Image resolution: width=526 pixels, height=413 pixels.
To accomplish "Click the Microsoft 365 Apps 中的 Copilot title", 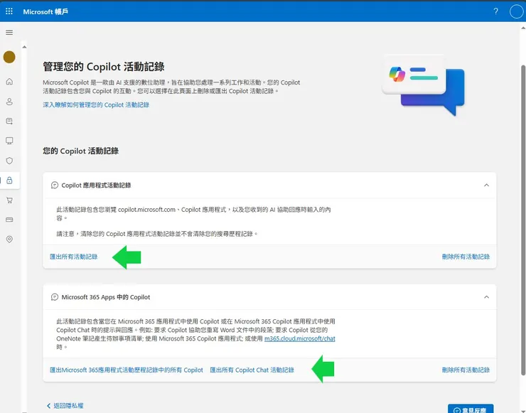I will [106, 297].
